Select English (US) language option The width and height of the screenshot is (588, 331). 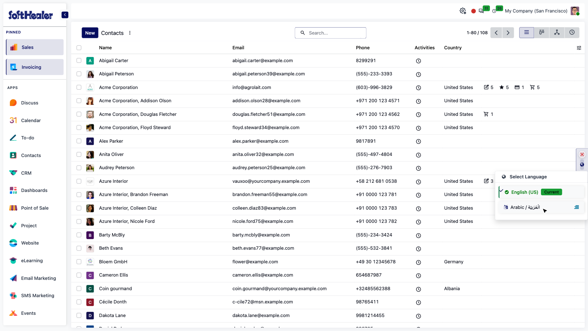541,192
